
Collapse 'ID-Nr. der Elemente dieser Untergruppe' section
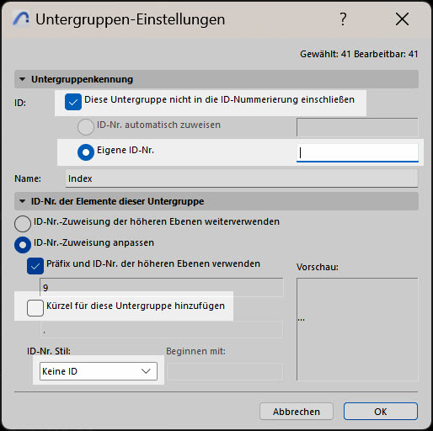[x=22, y=201]
